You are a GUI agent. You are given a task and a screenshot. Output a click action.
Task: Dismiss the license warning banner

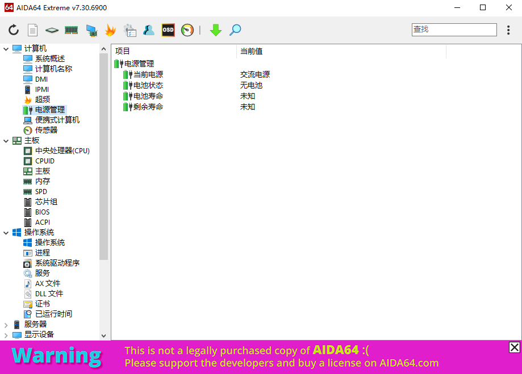(x=514, y=347)
